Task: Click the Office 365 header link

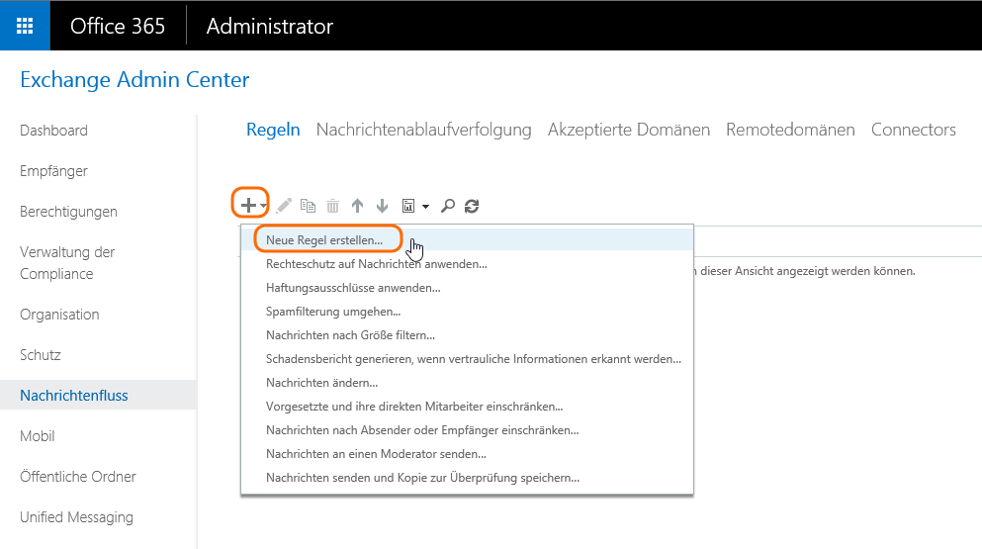Action: [118, 26]
